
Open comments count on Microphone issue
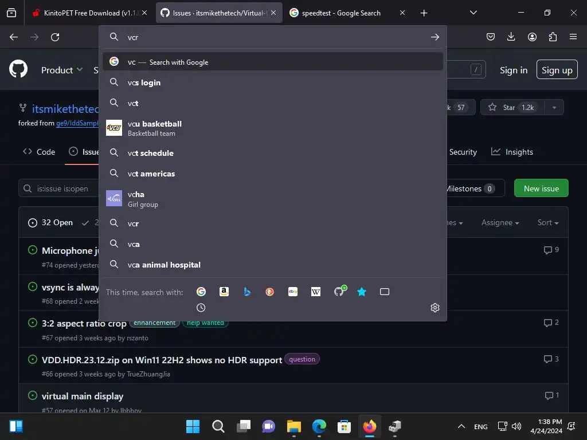click(551, 250)
